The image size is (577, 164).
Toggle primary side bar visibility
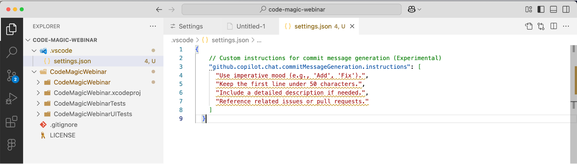pyautogui.click(x=541, y=9)
